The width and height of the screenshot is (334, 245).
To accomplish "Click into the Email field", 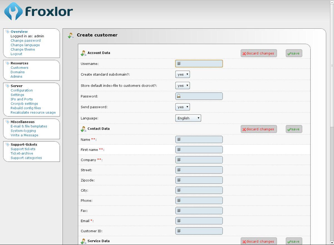I will pyautogui.click(x=199, y=221).
